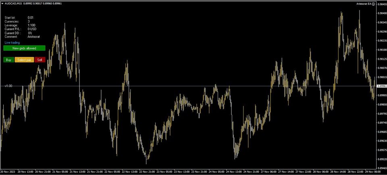
Task: Click 0.89905 on the price scale
Action: tap(382, 95)
